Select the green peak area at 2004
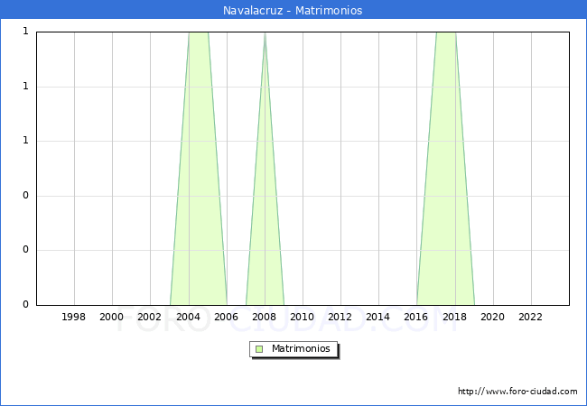The image size is (587, 406). coord(199,180)
